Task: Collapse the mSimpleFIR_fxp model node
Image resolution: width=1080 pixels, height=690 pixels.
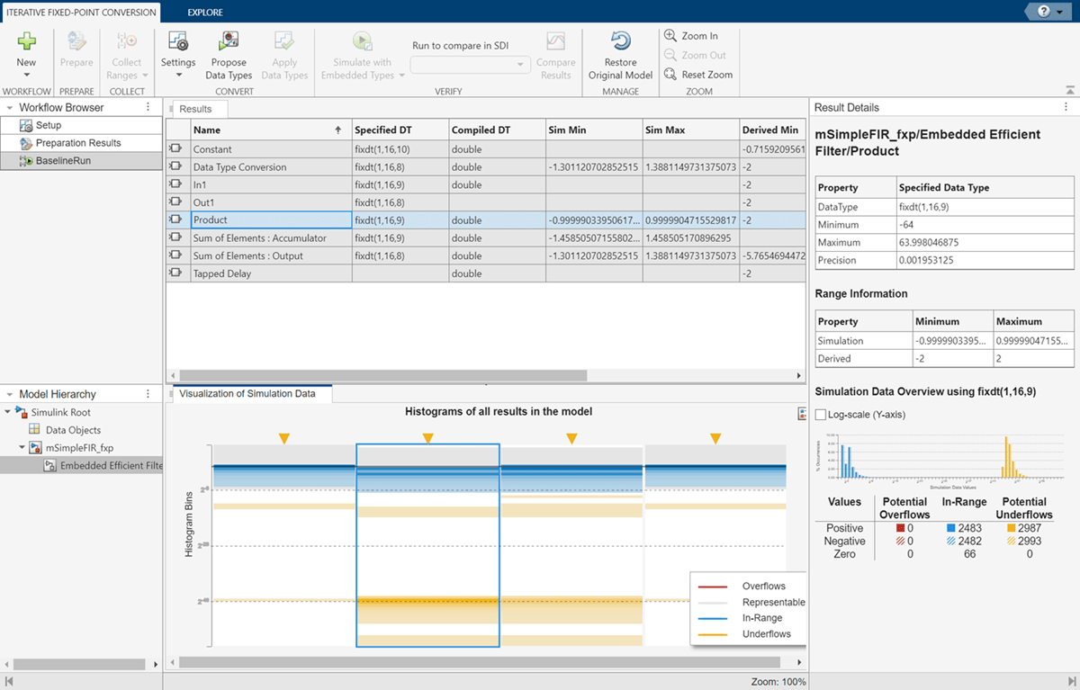Action: [x=22, y=447]
